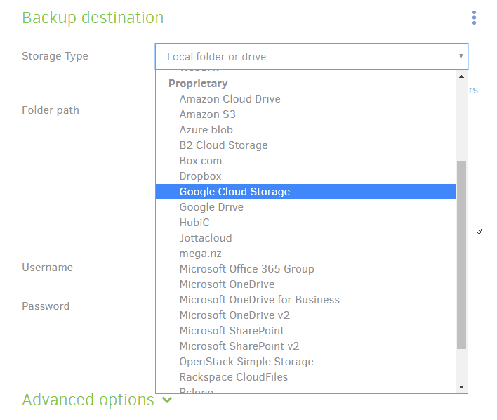Open the Storage Type dropdown
Screen dimensions: 497x420
point(311,56)
